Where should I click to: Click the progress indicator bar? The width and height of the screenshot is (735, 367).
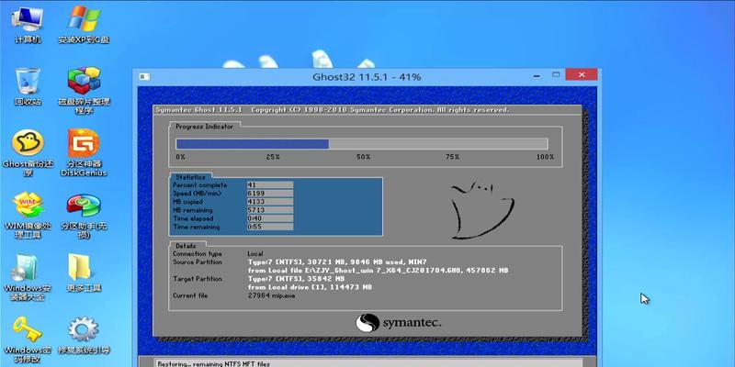pos(361,144)
